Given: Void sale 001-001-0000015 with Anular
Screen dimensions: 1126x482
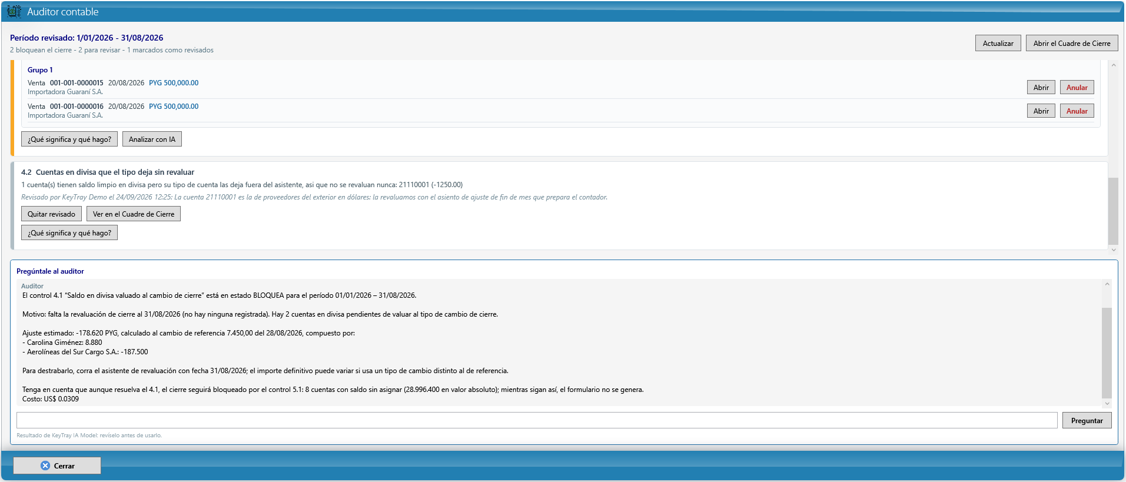Looking at the screenshot, I should [x=1077, y=87].
